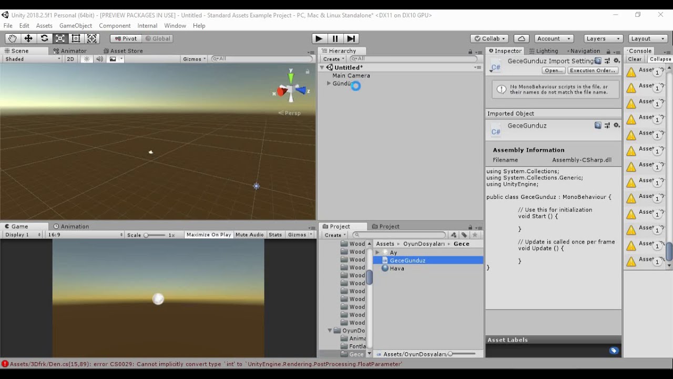Screen dimensions: 673x379
Task: Select the combined Transform tool
Action: tap(92, 38)
